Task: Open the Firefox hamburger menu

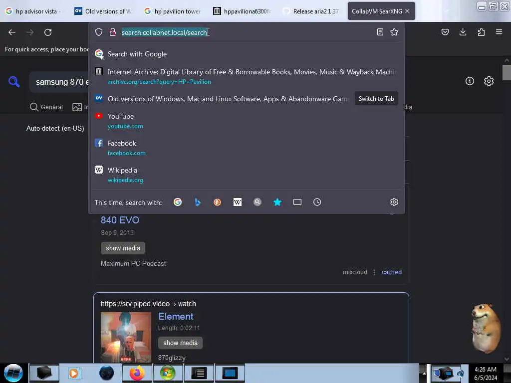Action: click(499, 32)
